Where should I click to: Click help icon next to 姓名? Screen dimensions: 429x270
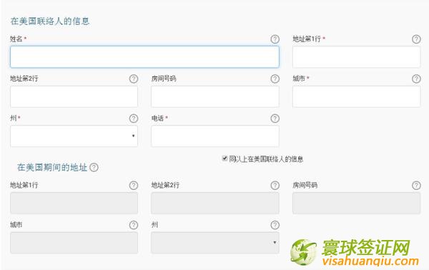click(275, 39)
